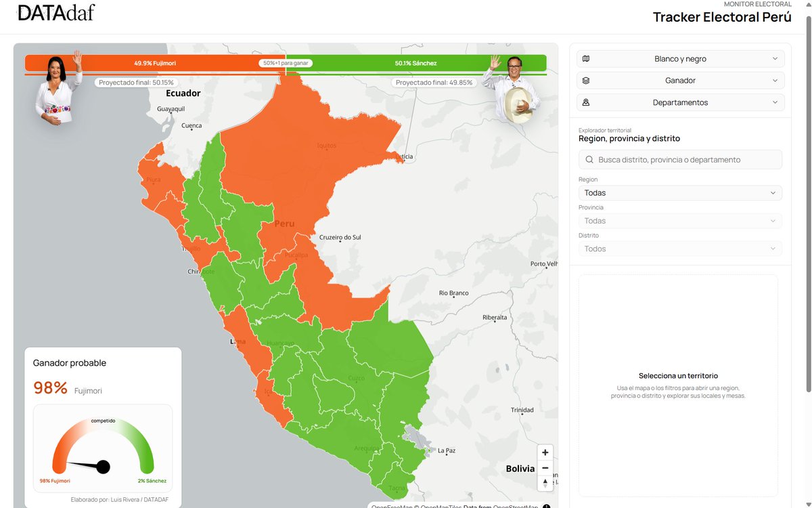Click Elaborado por: Luis Rivera / DATADAF credit
Screen dimensions: 812x508
[x=120, y=500]
